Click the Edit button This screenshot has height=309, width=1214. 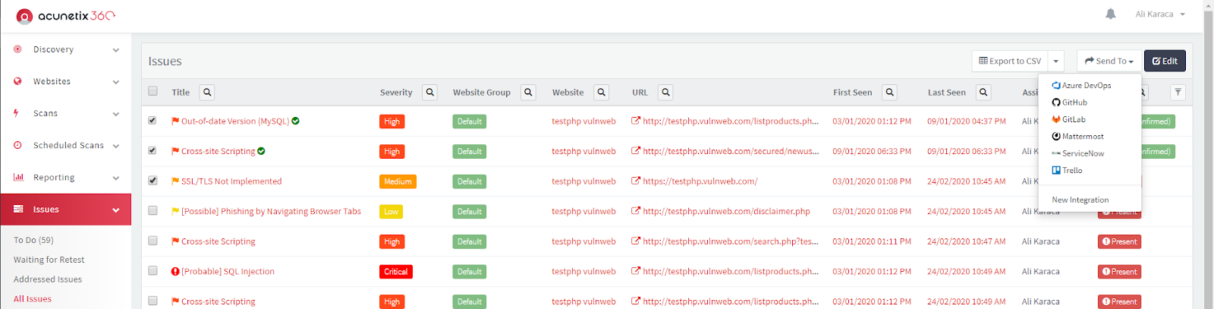(1165, 61)
